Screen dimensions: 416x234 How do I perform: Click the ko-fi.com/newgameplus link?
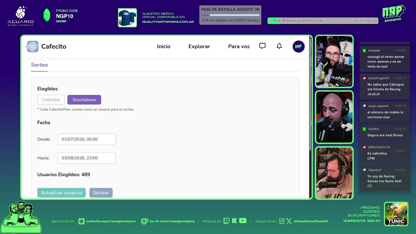[x=172, y=221]
